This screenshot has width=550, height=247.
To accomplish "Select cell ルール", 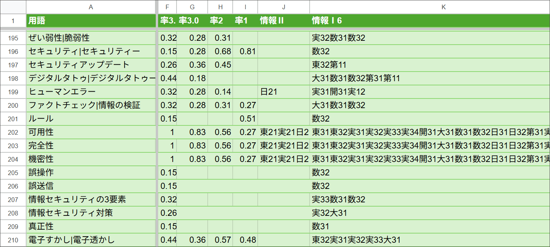I will click(91, 118).
